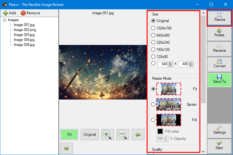Choose Save To destination folder
Screen dimensions: 233x155
219,80
